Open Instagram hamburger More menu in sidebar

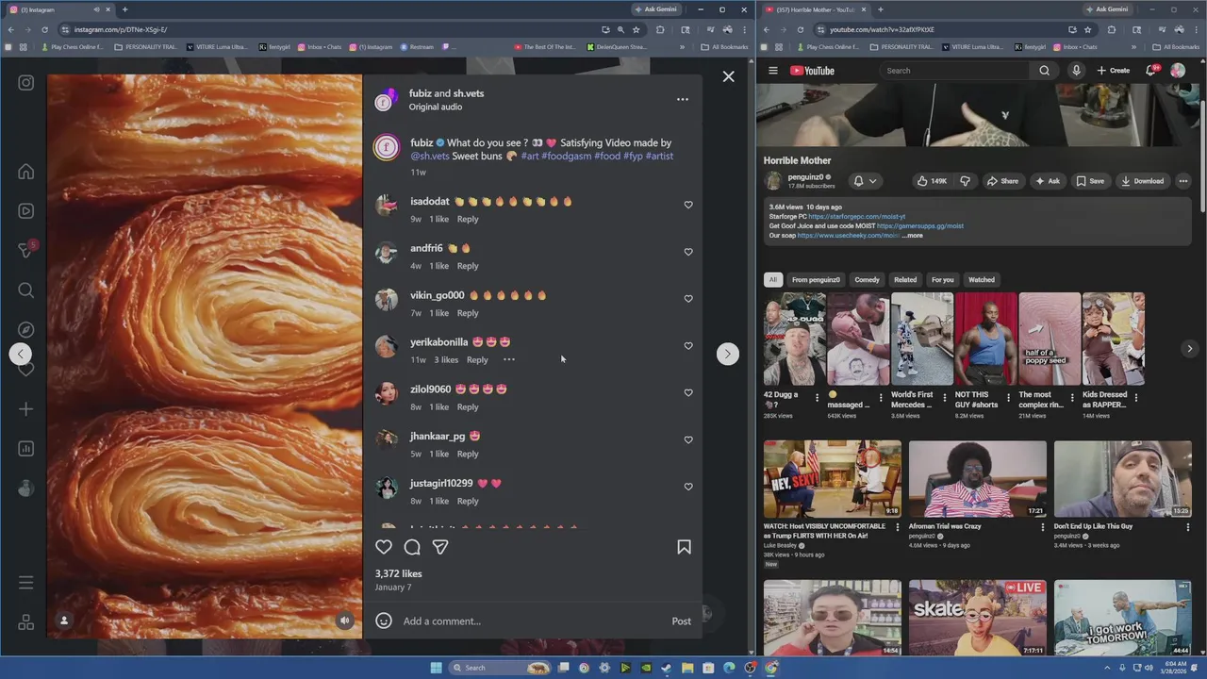(26, 583)
